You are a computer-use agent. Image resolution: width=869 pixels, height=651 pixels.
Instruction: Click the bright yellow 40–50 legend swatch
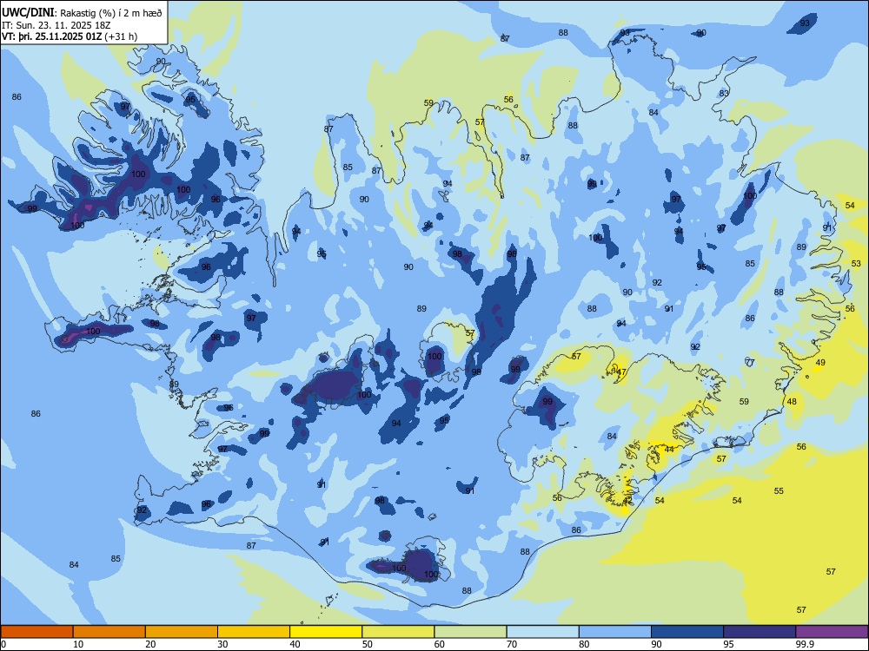(326, 632)
